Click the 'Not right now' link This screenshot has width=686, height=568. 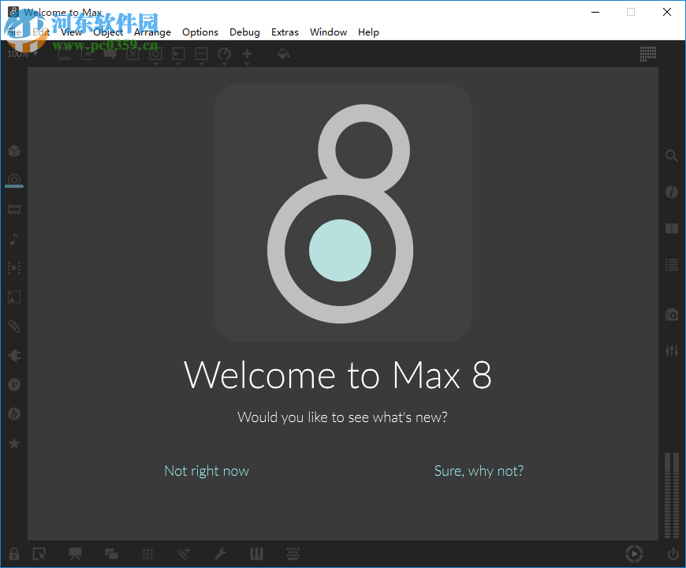click(207, 470)
